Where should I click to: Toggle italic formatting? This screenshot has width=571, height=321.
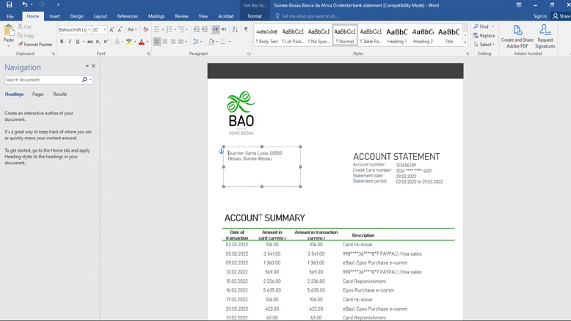point(70,42)
